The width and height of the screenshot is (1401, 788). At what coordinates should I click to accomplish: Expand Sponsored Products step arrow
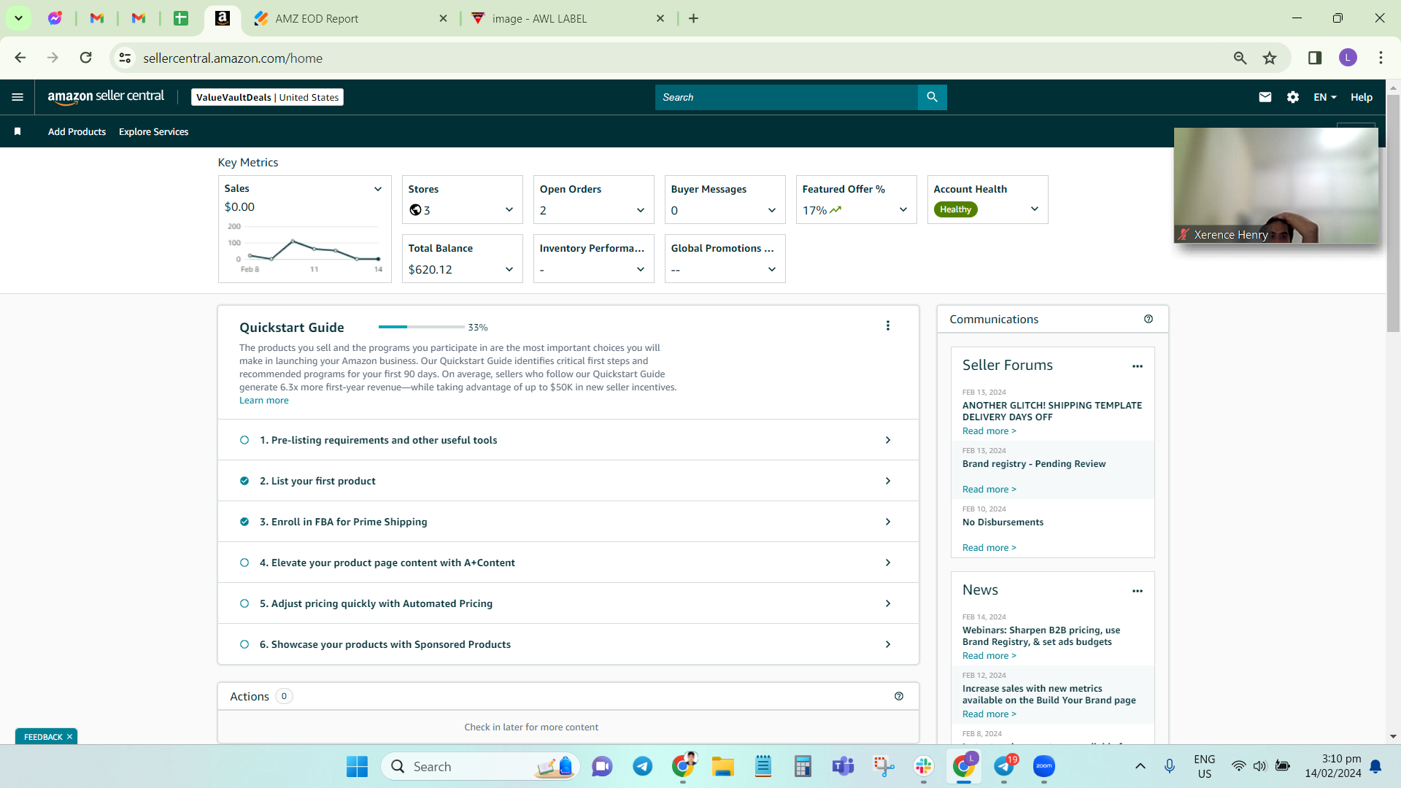click(x=888, y=644)
